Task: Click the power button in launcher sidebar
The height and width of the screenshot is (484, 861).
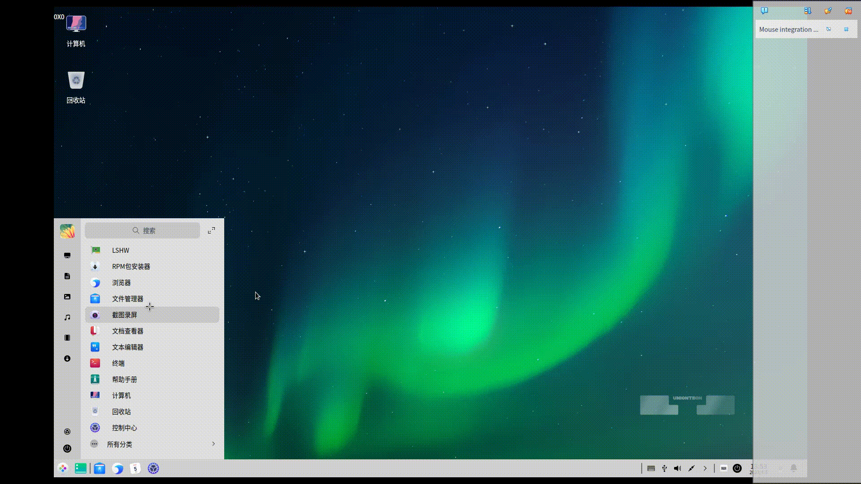Action: (67, 449)
